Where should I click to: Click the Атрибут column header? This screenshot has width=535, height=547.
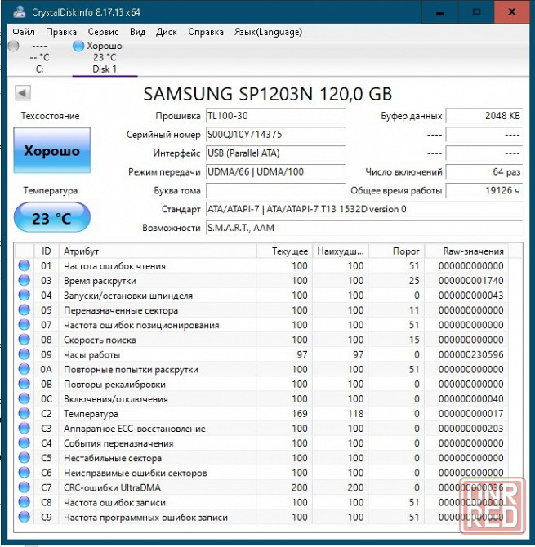(x=158, y=251)
